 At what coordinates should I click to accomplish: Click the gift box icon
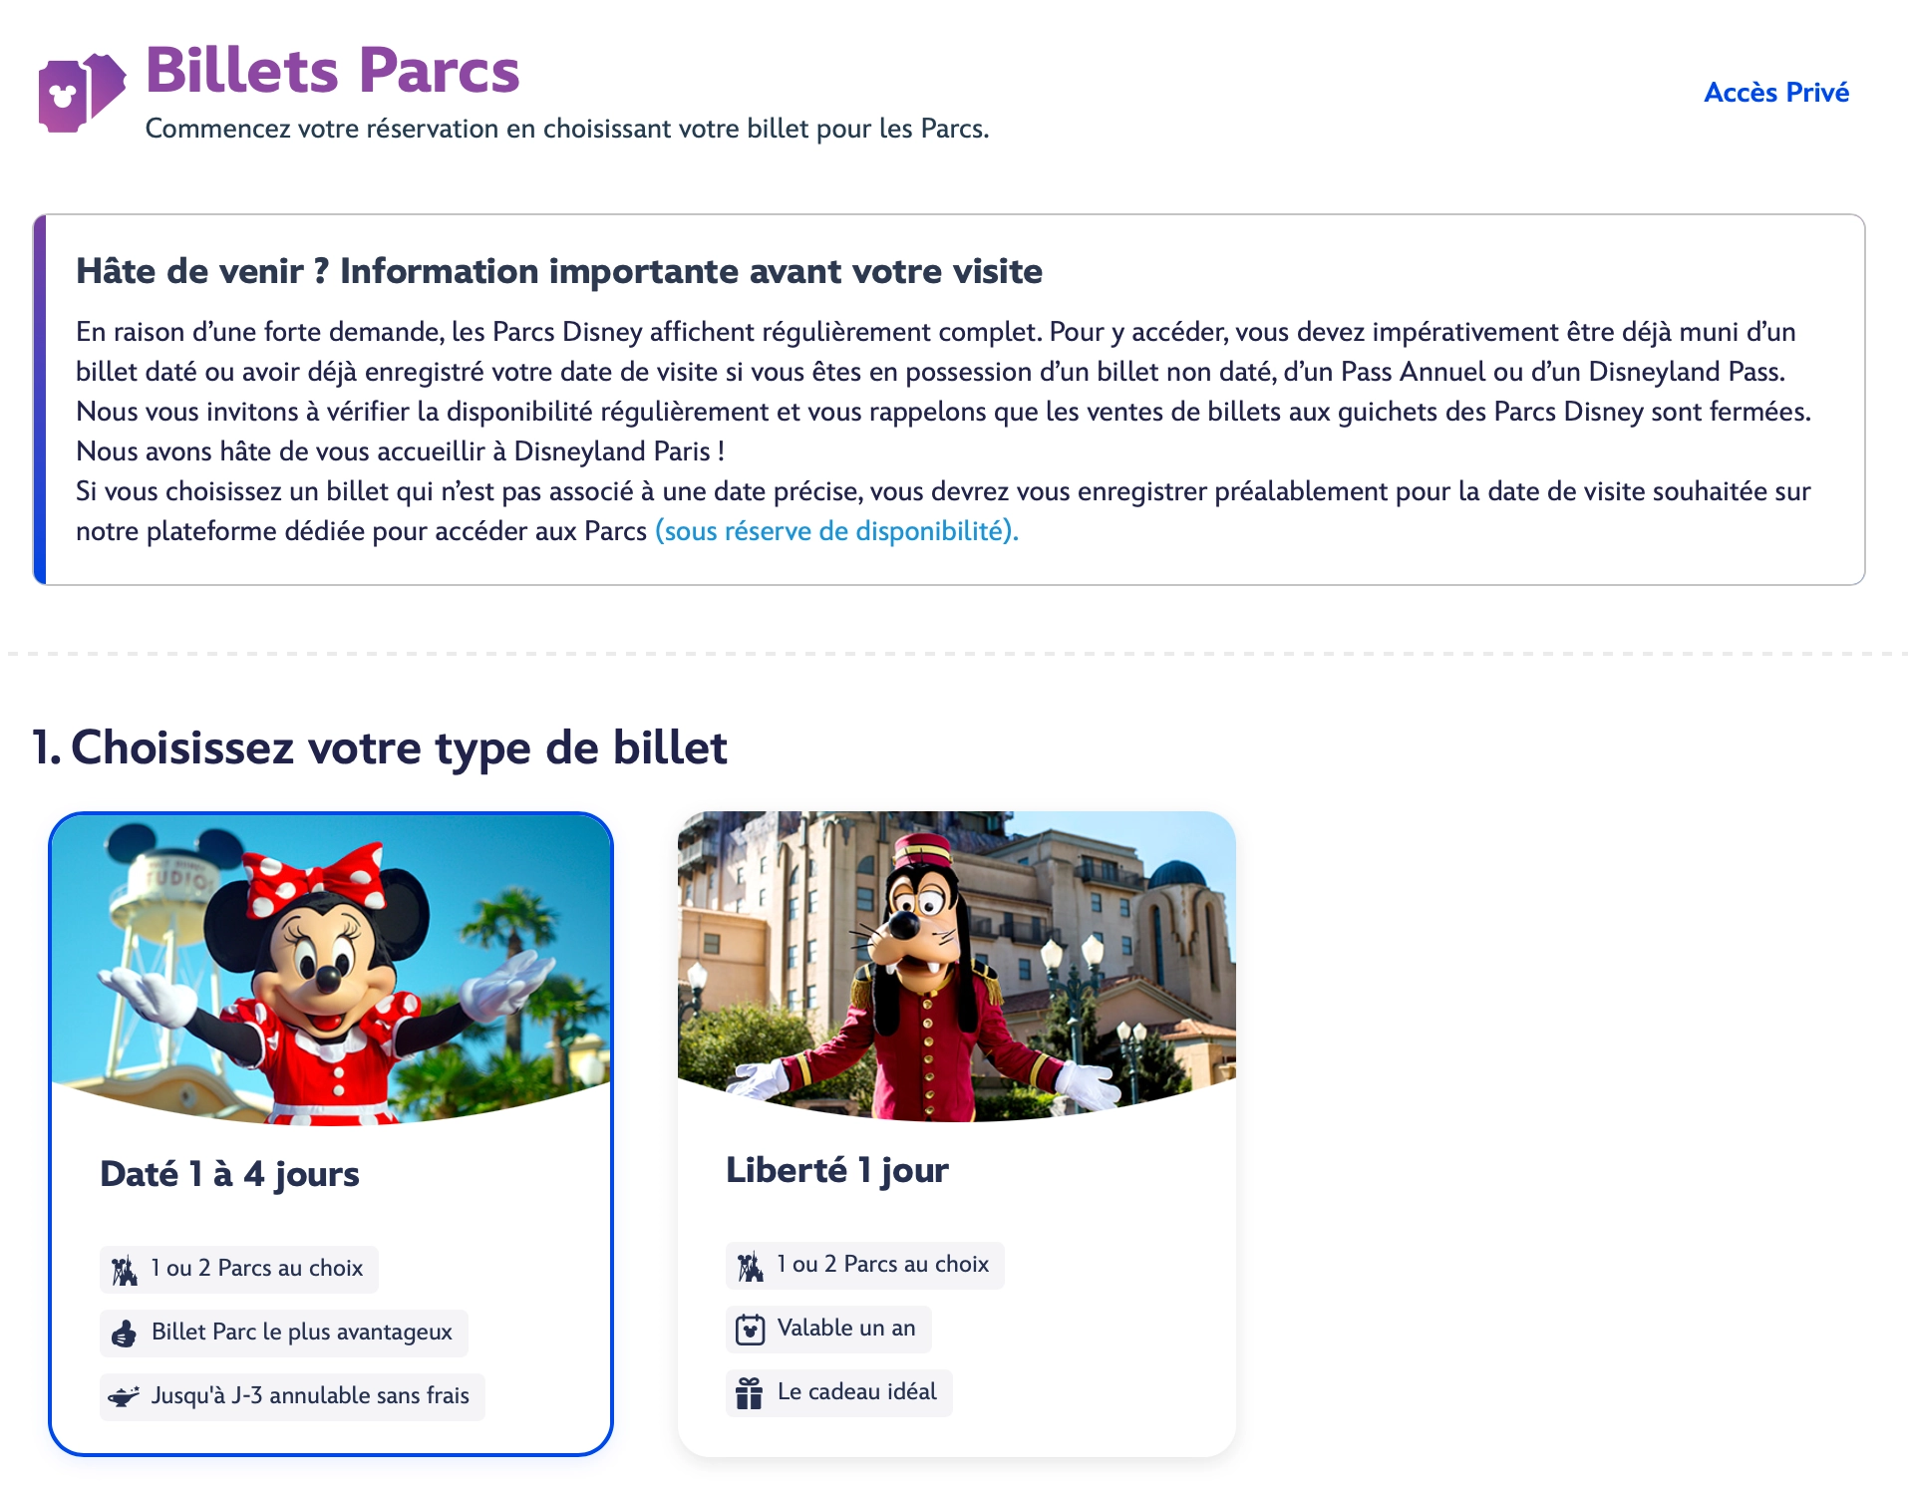[x=751, y=1393]
